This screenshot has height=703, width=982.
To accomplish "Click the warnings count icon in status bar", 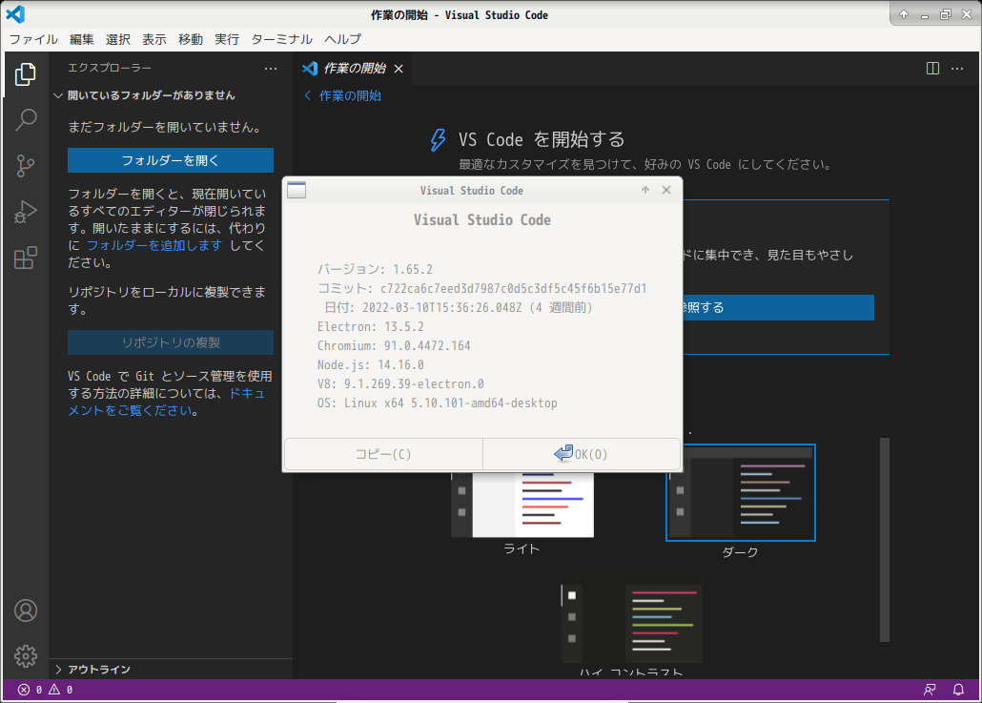I will point(54,690).
